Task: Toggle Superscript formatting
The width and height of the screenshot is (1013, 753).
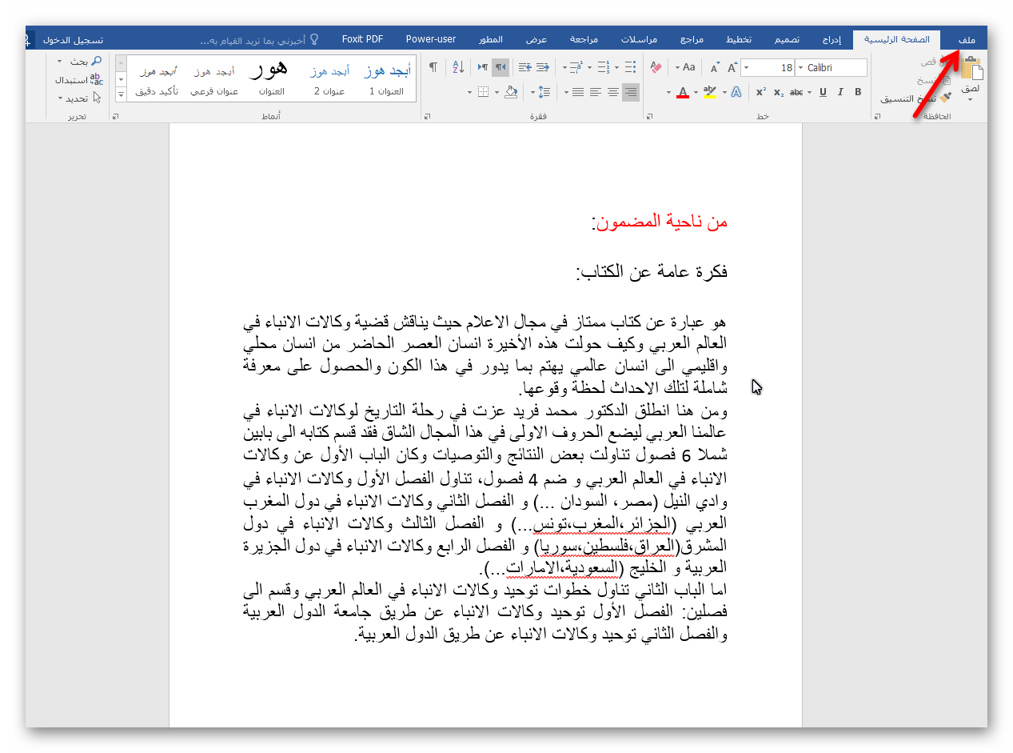Action: click(761, 92)
